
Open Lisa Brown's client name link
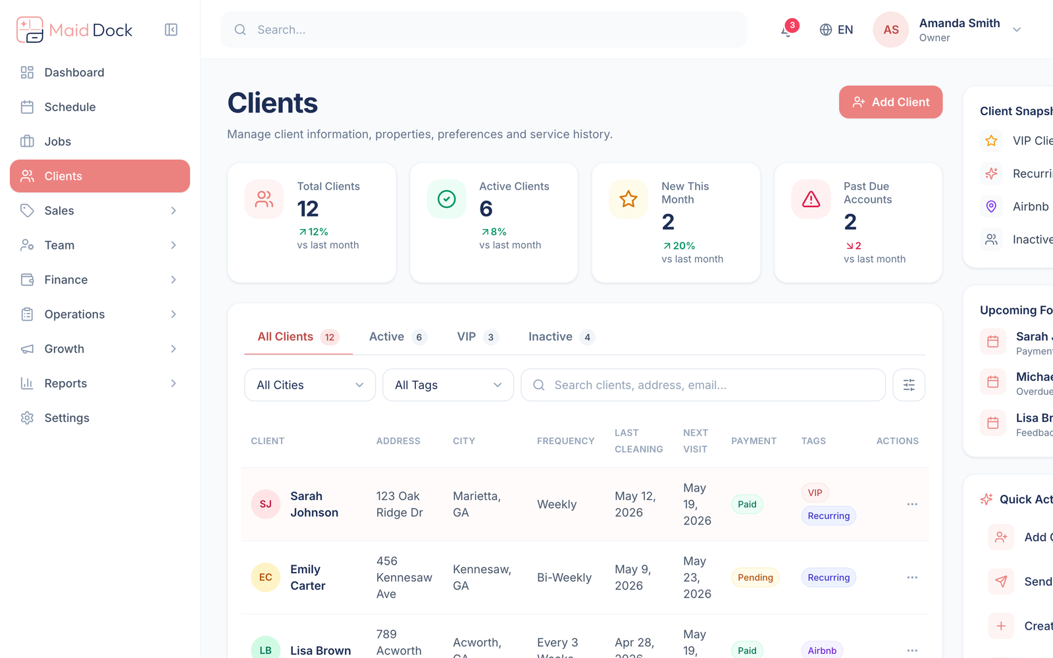pos(321,650)
